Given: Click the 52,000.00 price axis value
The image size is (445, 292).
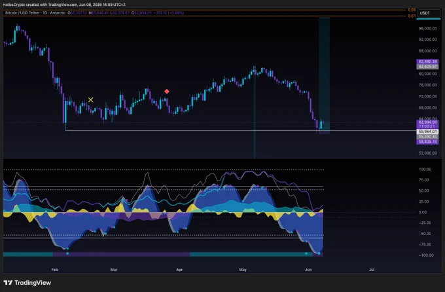Looking at the screenshot, I should pyautogui.click(x=427, y=153).
